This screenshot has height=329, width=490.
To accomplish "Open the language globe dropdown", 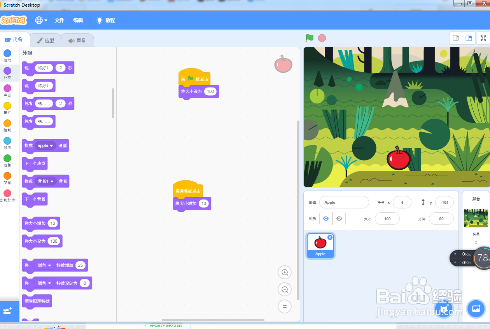I will click(41, 20).
